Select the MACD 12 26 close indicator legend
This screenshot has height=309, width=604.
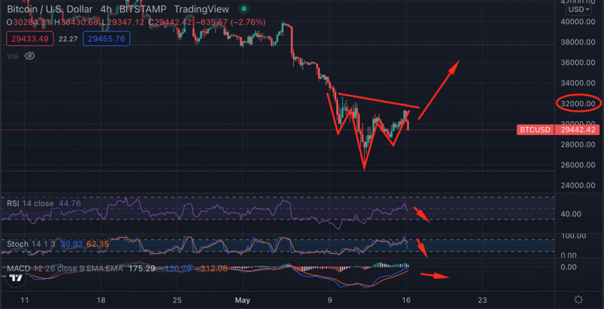(64, 268)
